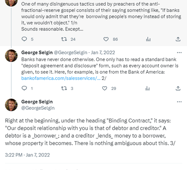View analytics for the first tweet
The image size is (187, 170).
148,39
